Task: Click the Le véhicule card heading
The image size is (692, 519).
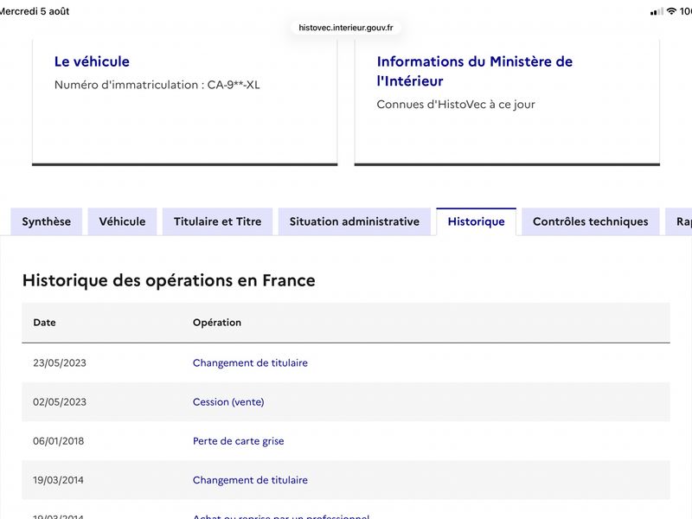Action: (92, 61)
